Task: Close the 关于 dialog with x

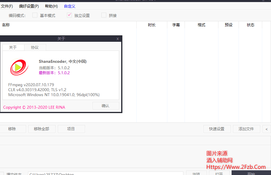Action: point(118,39)
